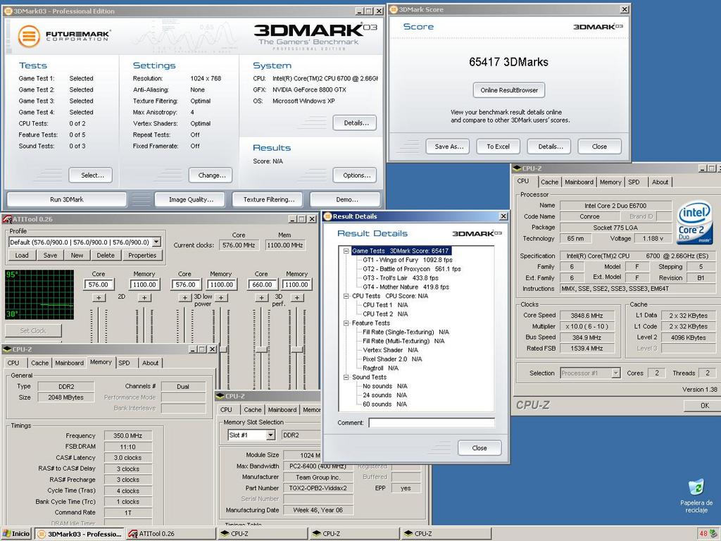Image resolution: width=721 pixels, height=541 pixels.
Task: Click Load profile button in ATITool
Action: click(22, 255)
